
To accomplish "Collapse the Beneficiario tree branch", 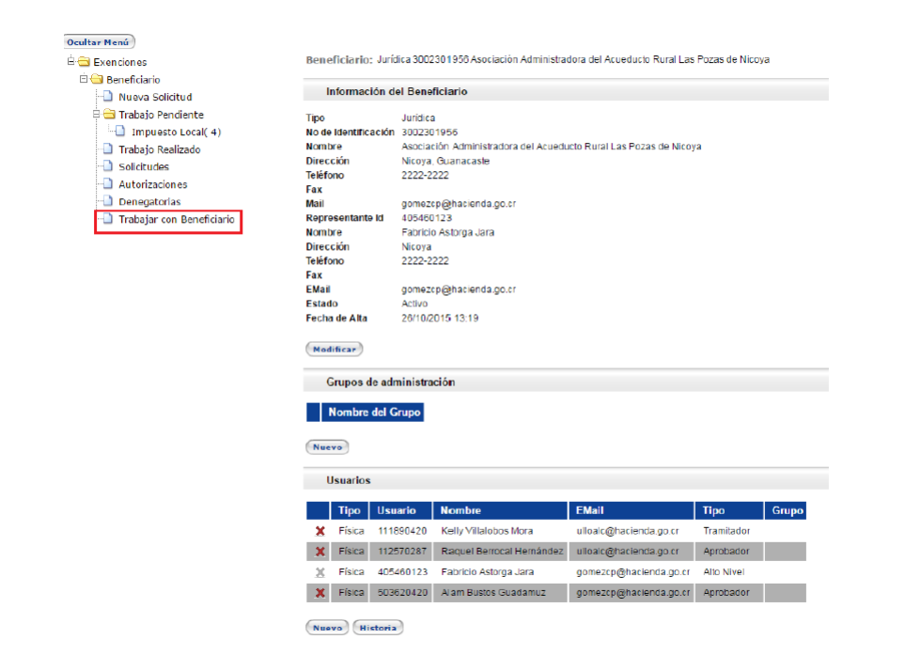I will pos(84,80).
